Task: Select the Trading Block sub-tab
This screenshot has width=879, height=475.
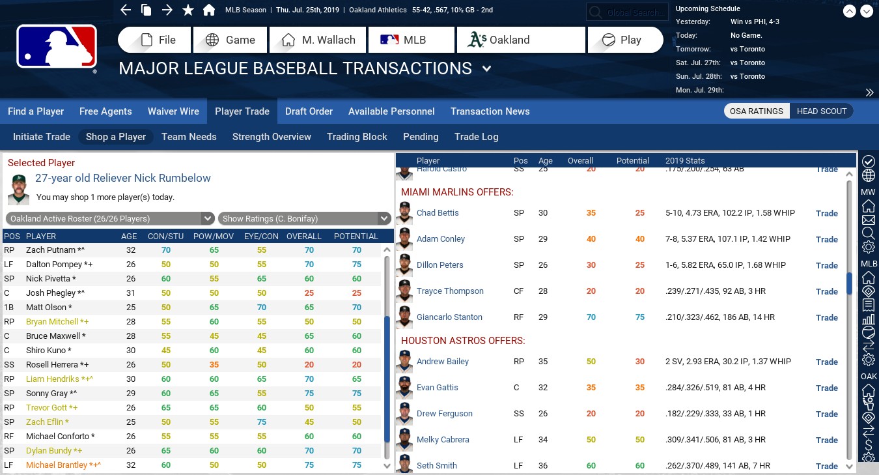Action: coord(357,137)
